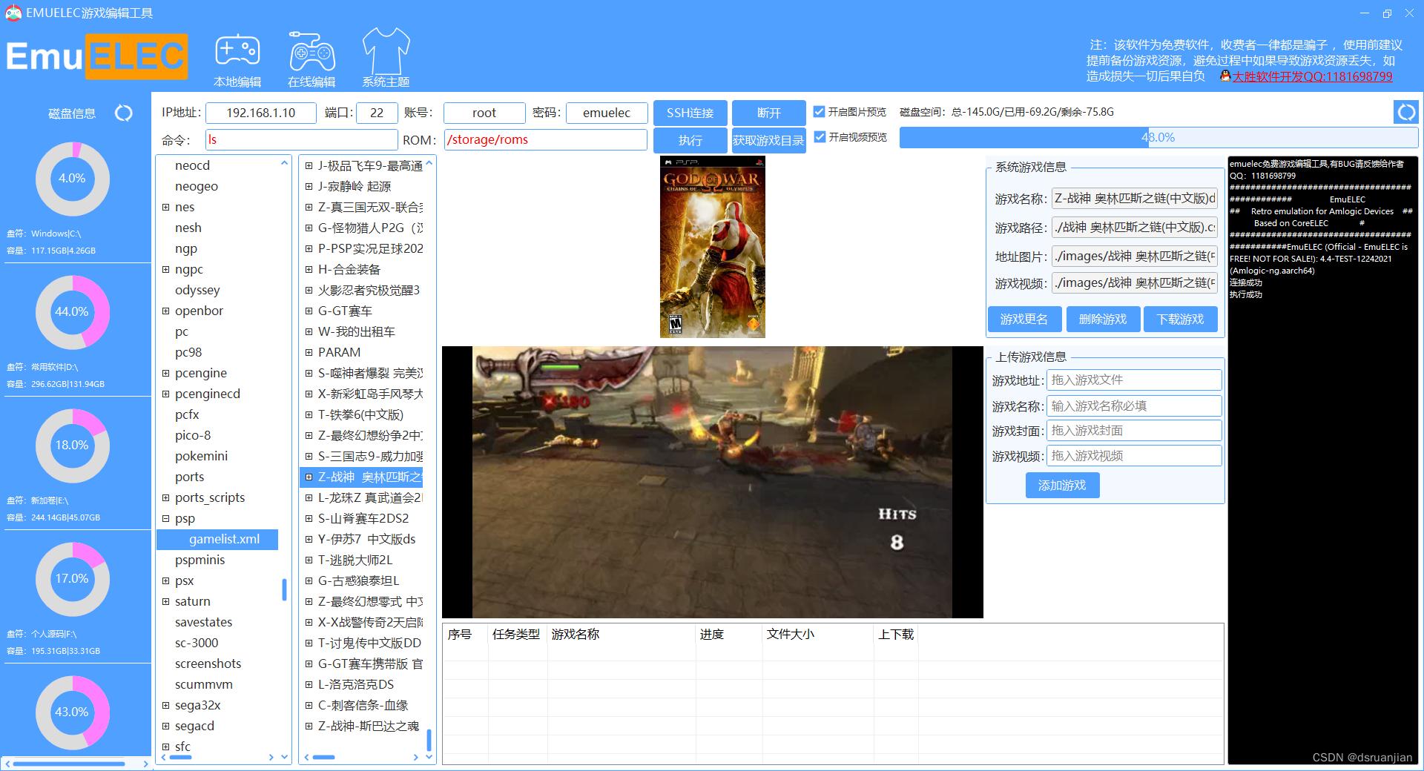1424x771 pixels.
Task: Click the QQ penguin icon near developer contact
Action: [x=1225, y=76]
